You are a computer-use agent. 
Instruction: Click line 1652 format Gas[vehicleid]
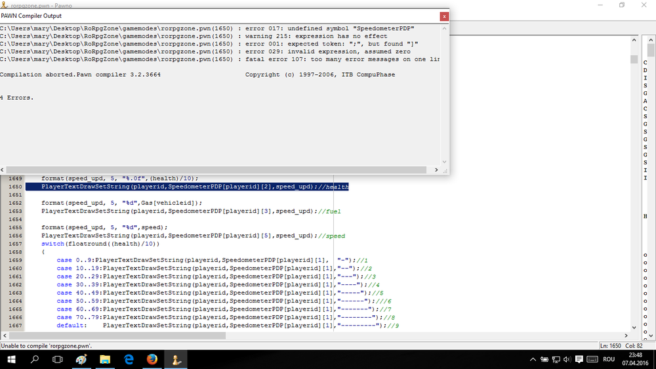pos(121,203)
